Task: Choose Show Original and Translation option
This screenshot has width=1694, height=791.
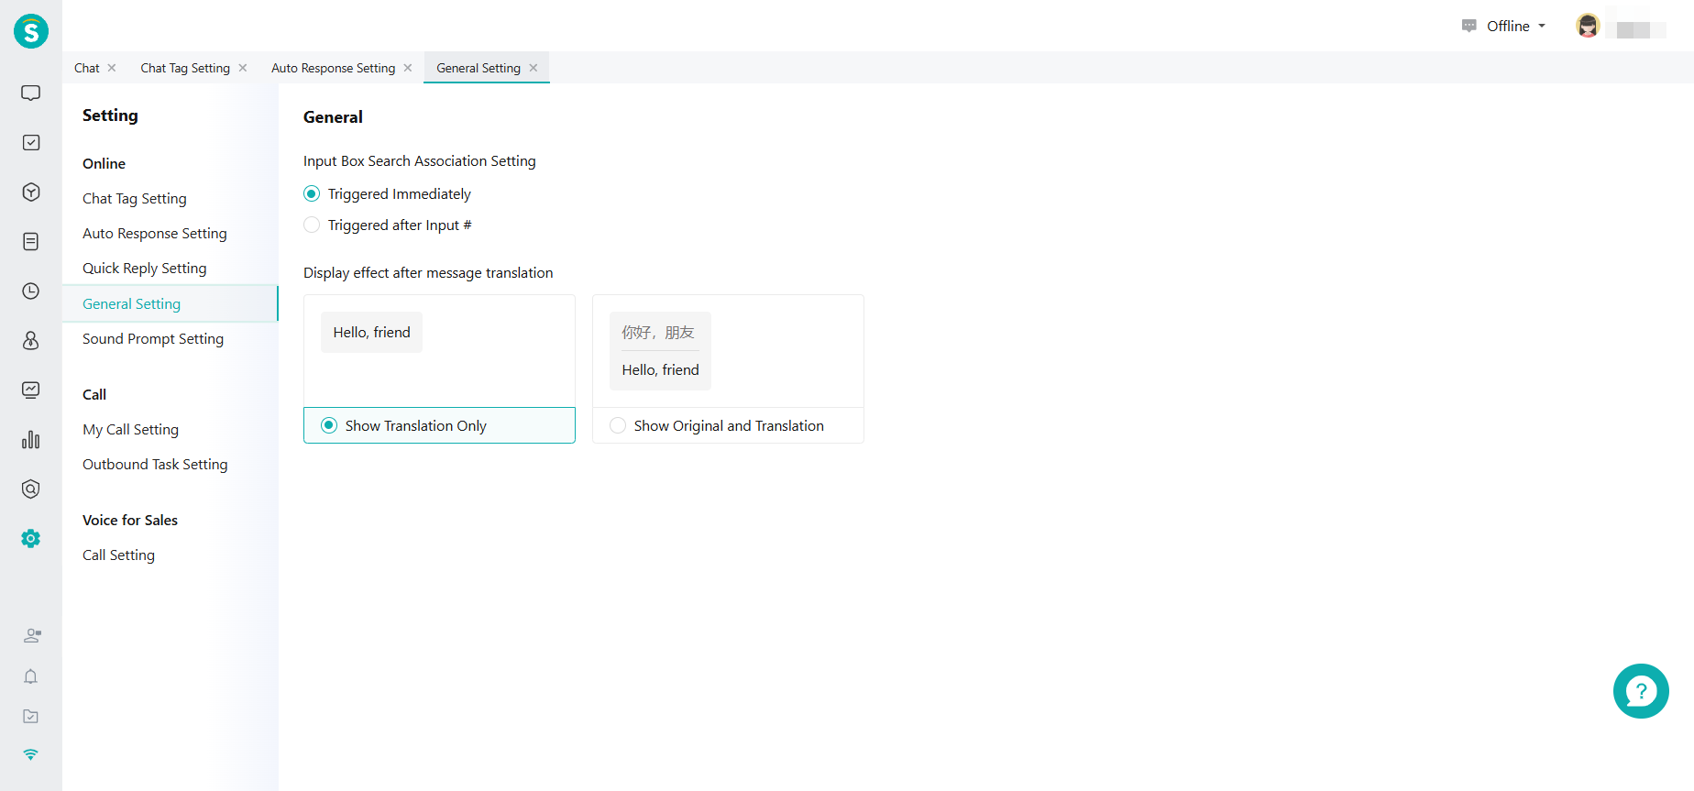Action: coord(618,425)
